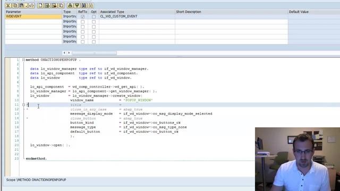Viewport: 340px width, 191px height.
Task: Click the Print toolbar icon
Action: pyautogui.click(x=70, y=5)
